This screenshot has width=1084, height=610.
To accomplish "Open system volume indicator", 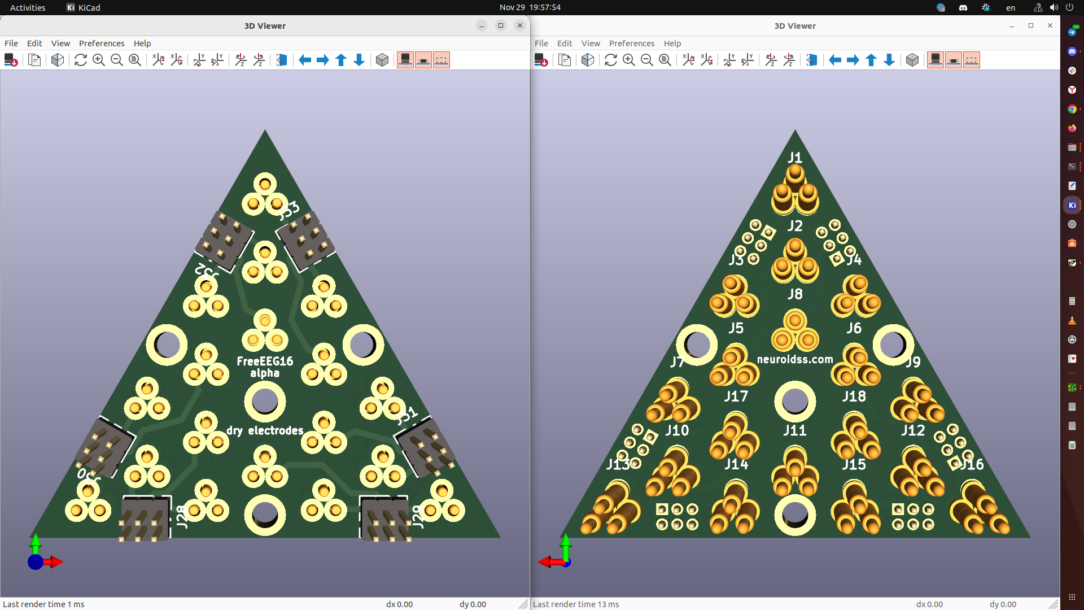I will [1054, 7].
